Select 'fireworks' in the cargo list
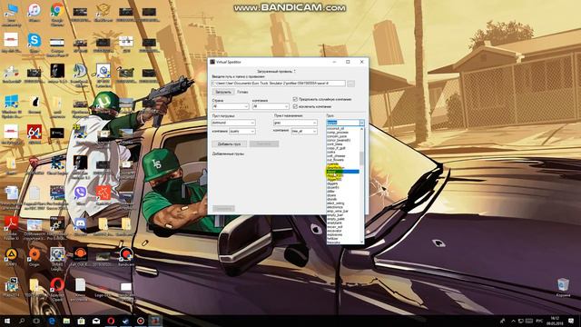The height and width of the screenshot is (327, 581). [343, 243]
